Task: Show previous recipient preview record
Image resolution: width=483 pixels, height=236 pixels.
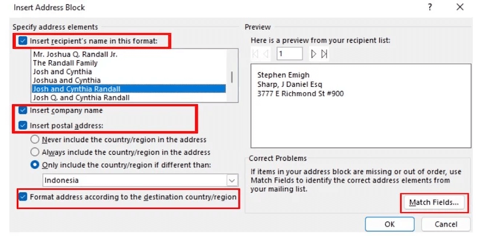Action: [x=266, y=54]
